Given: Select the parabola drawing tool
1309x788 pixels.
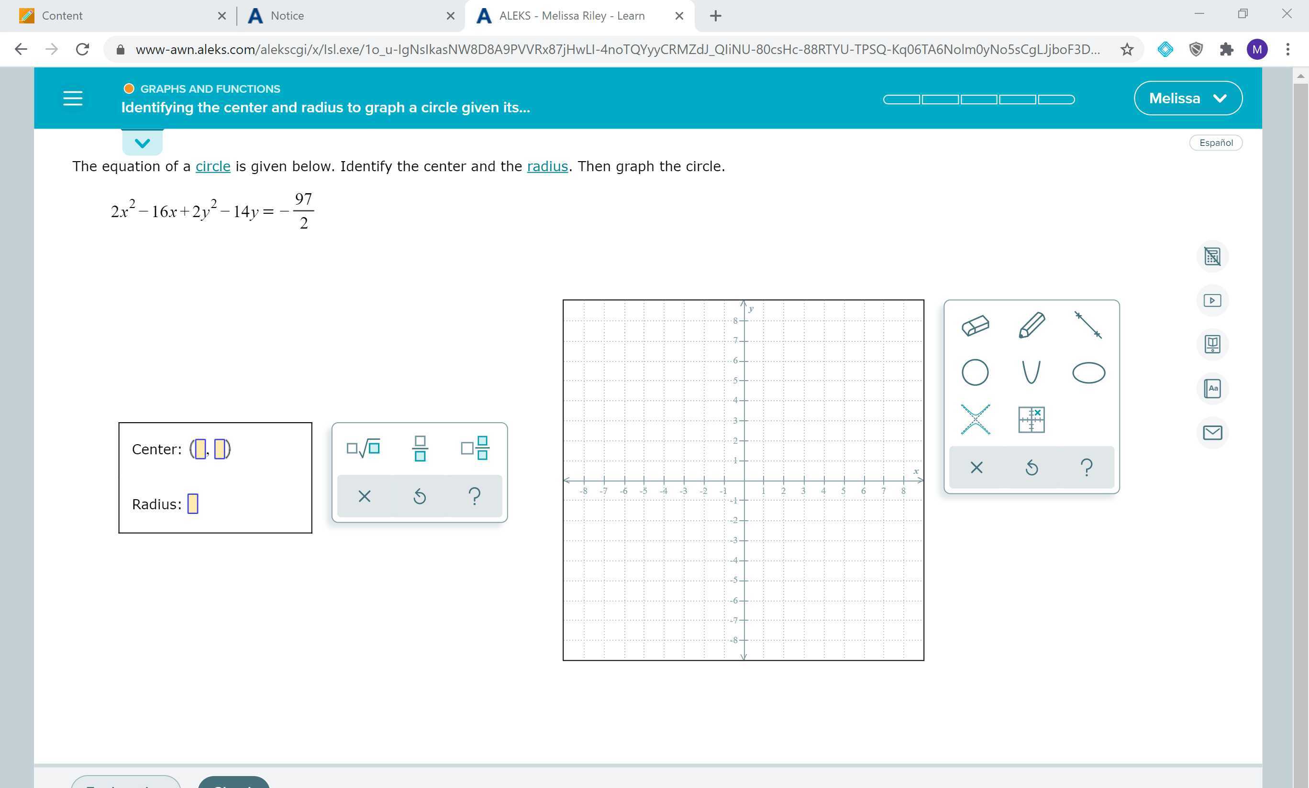Looking at the screenshot, I should click(x=1032, y=372).
